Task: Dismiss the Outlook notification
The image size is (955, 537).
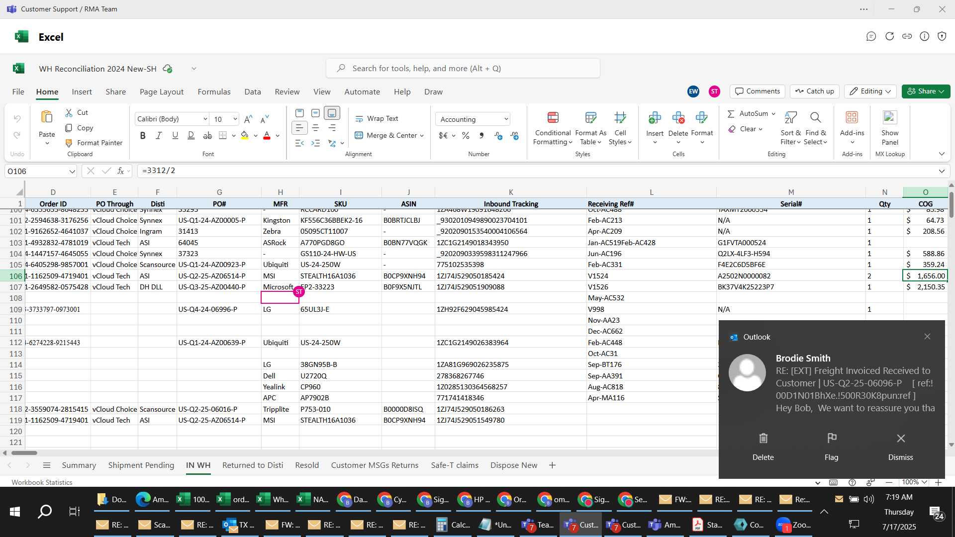Action: (900, 446)
